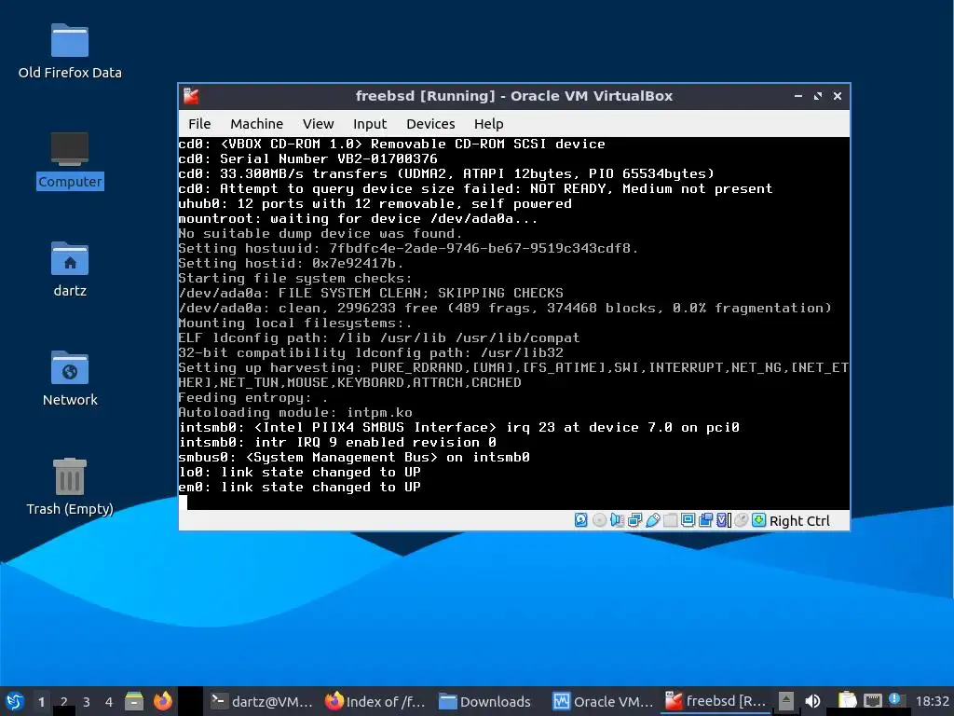Image resolution: width=954 pixels, height=716 pixels.
Task: Open the File menu in VirtualBox
Action: 199,124
